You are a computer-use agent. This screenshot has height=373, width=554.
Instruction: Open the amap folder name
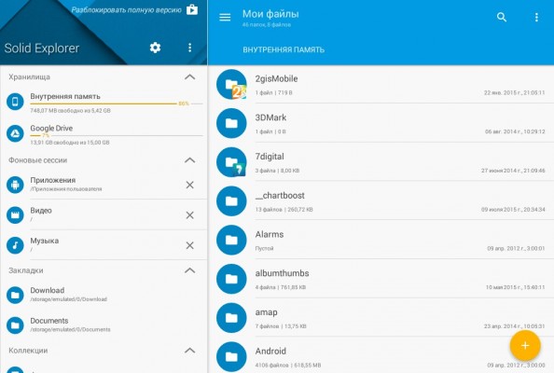click(x=267, y=312)
